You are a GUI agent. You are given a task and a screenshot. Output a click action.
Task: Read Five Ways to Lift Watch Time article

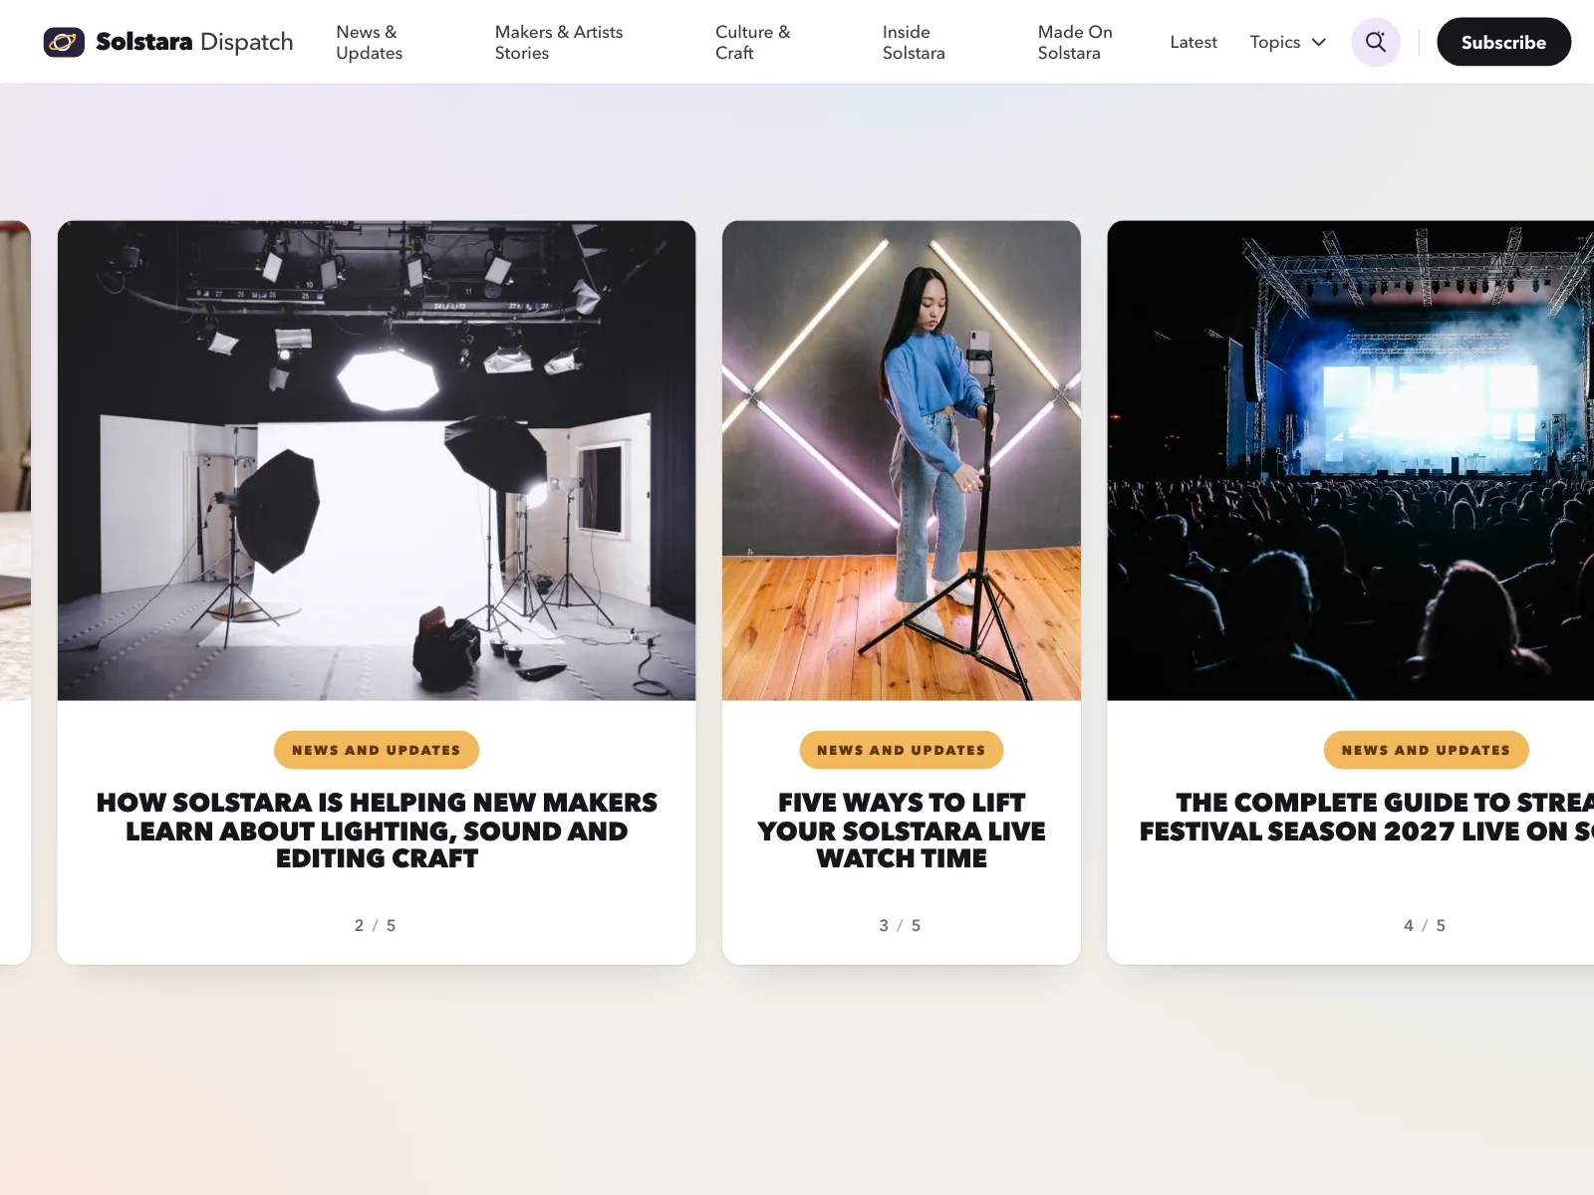point(902,831)
